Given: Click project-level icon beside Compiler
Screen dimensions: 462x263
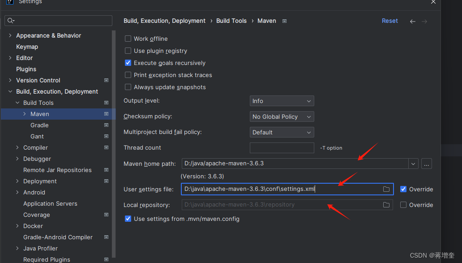Looking at the screenshot, I should point(107,147).
